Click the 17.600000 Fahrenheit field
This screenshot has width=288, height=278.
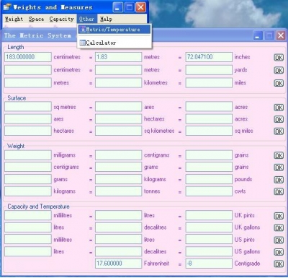pyautogui.click(x=118, y=264)
